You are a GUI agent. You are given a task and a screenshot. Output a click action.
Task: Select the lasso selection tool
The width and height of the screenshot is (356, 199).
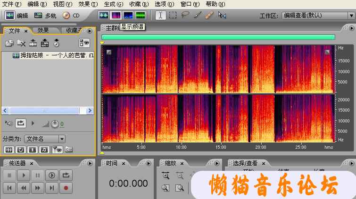[185, 15]
